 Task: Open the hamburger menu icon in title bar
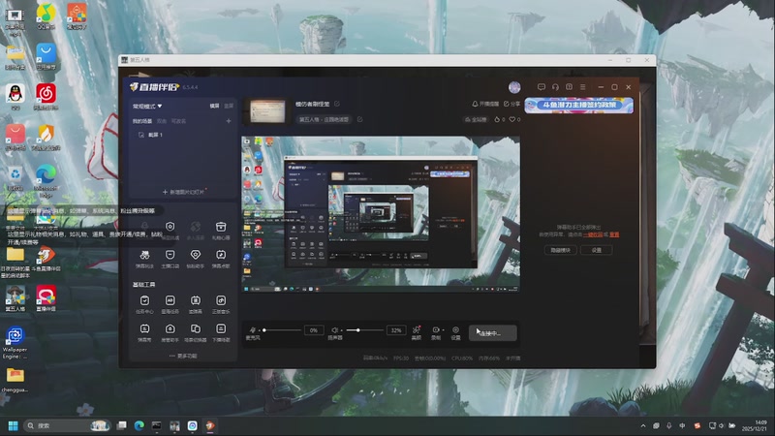[x=583, y=87]
